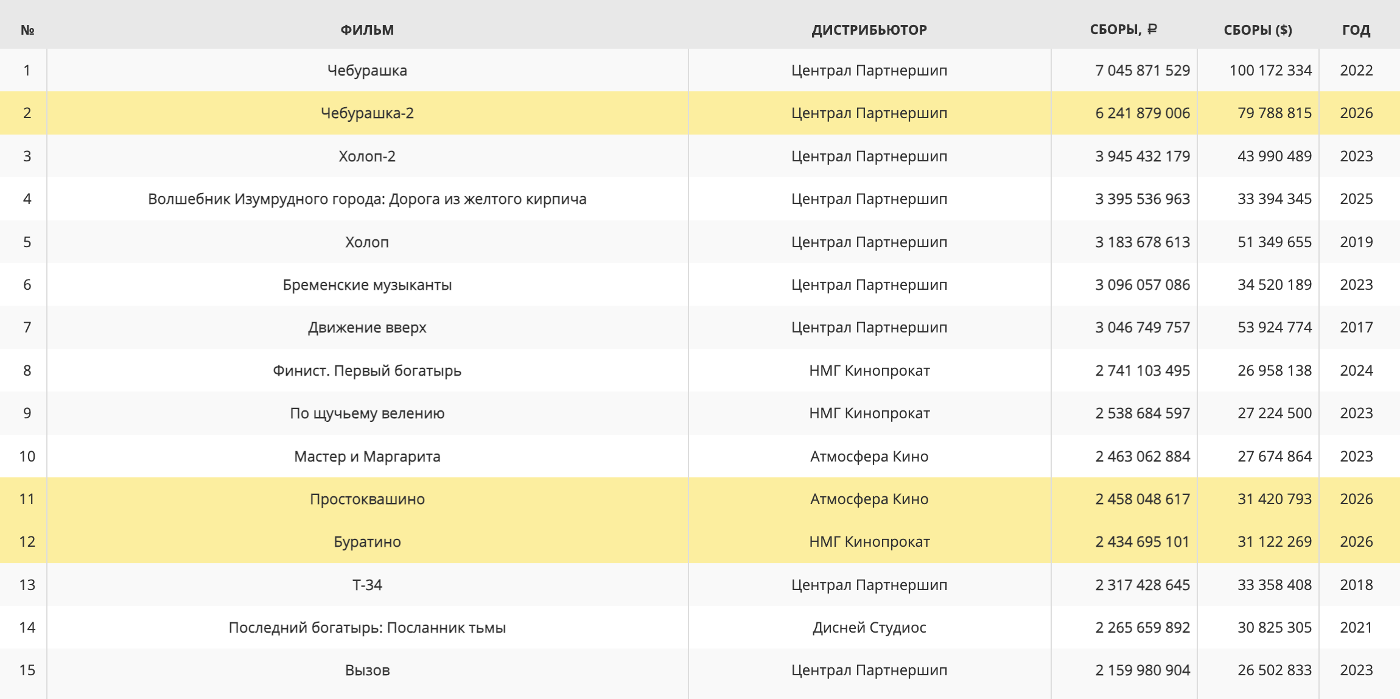The image size is (1400, 699).
Task: Select the Бременские музыканты title
Action: tap(367, 285)
